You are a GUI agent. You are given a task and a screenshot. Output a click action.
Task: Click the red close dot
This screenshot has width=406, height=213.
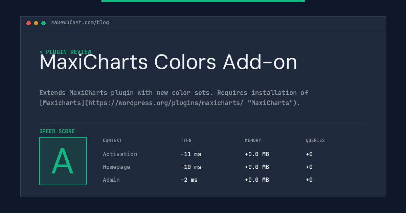tap(28, 23)
